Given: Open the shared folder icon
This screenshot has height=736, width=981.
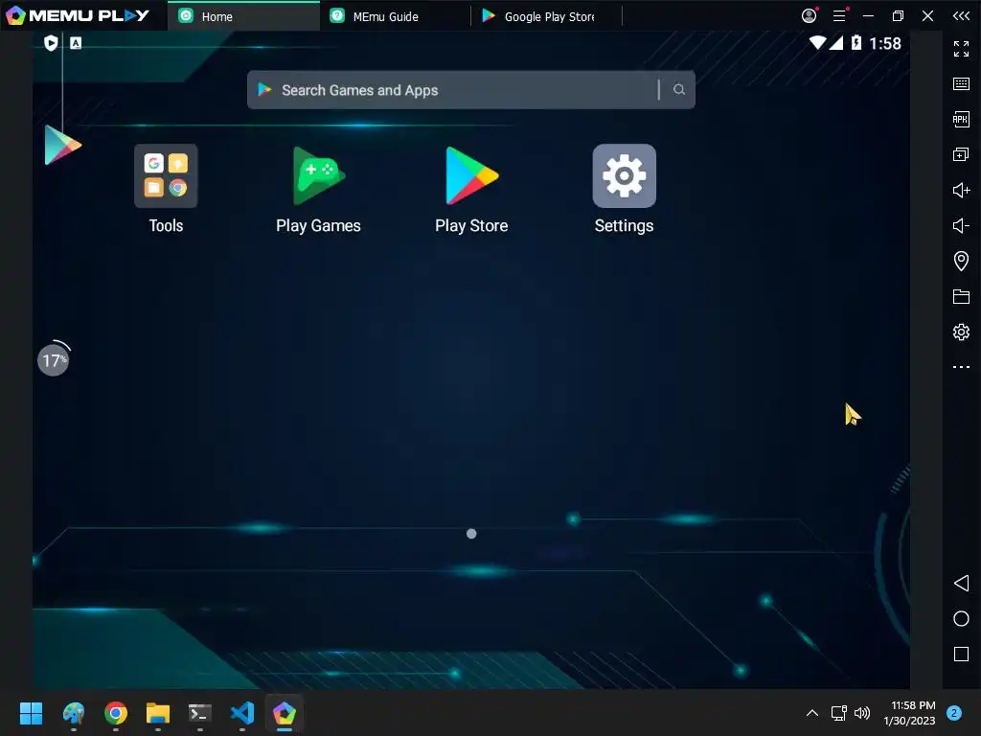Looking at the screenshot, I should point(961,296).
